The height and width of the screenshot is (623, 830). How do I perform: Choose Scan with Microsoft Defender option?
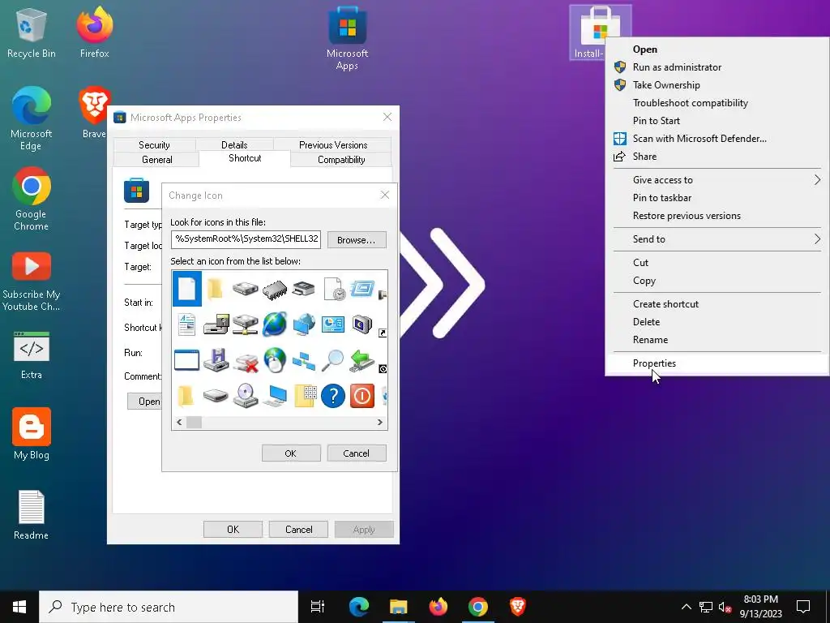tap(717, 139)
